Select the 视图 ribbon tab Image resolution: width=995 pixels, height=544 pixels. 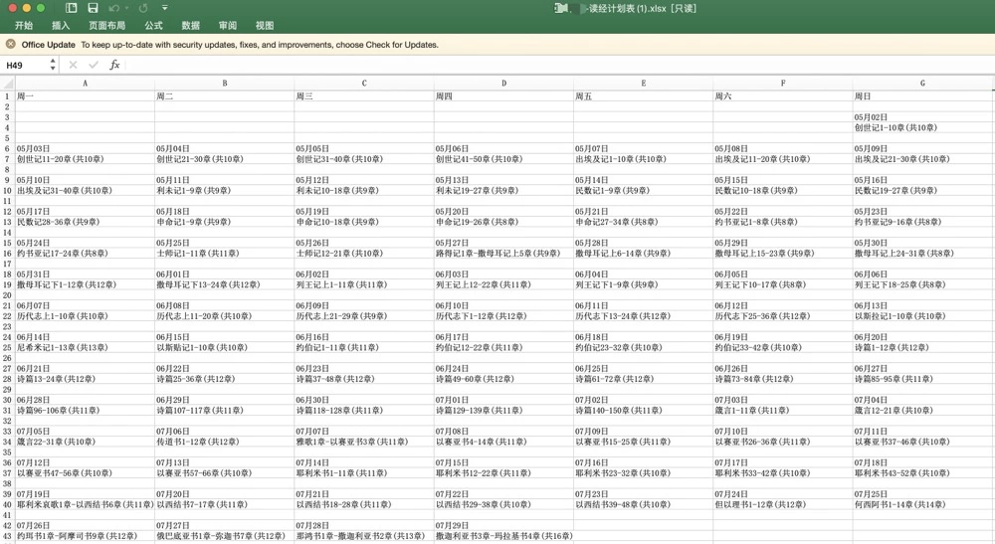tap(265, 26)
